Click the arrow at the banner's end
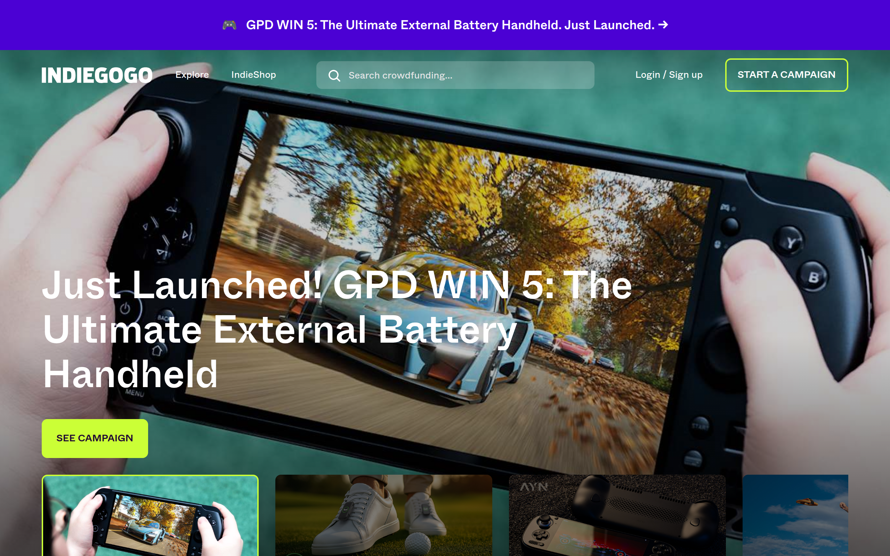The height and width of the screenshot is (556, 890). coord(663,25)
